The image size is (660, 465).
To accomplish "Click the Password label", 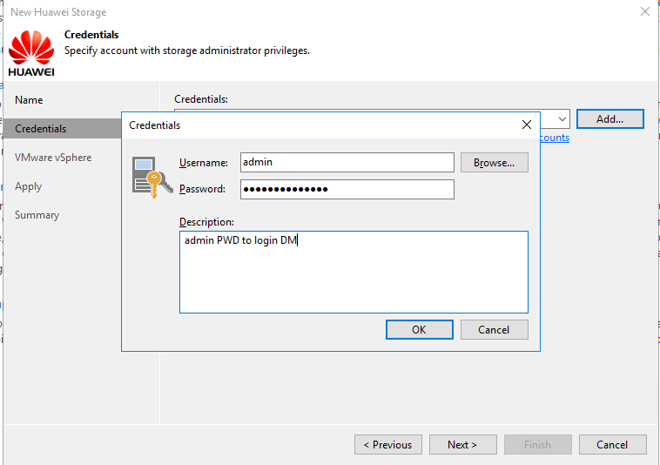I will [203, 189].
